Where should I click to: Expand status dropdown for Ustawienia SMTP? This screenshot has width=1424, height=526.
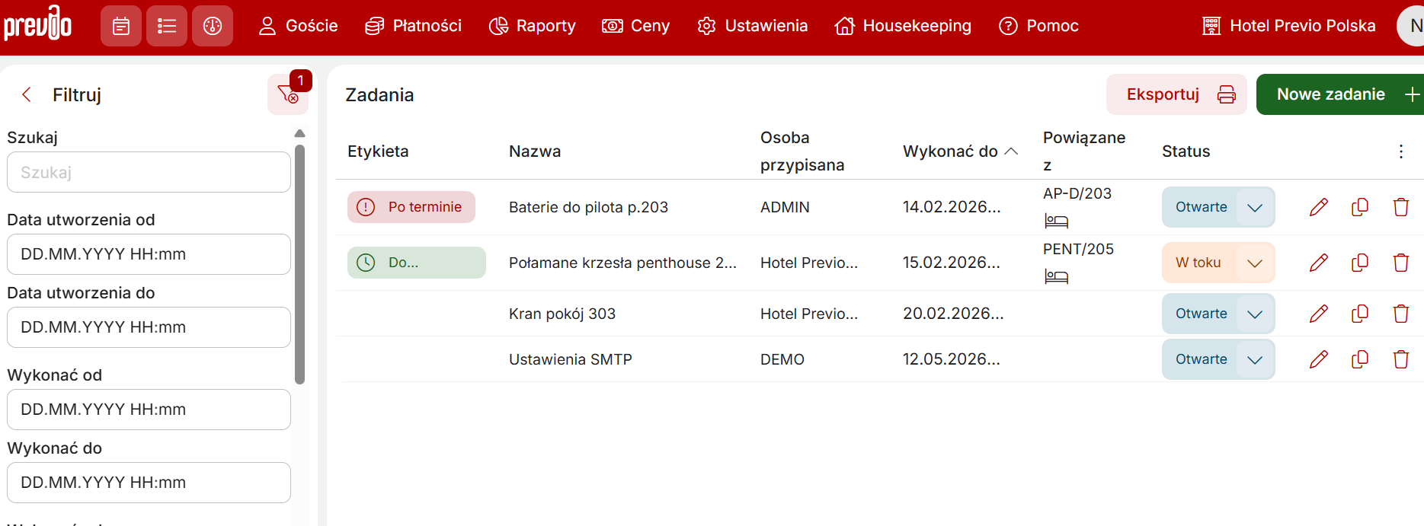1255,359
